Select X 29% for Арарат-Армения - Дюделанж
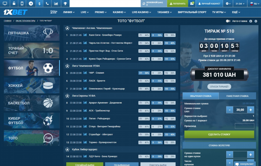The width and height of the screenshot is (261, 166). 157,103
